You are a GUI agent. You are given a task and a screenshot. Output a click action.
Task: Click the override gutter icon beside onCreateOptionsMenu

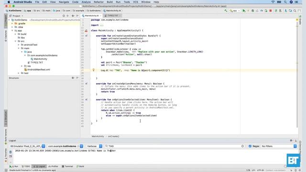coord(86,84)
